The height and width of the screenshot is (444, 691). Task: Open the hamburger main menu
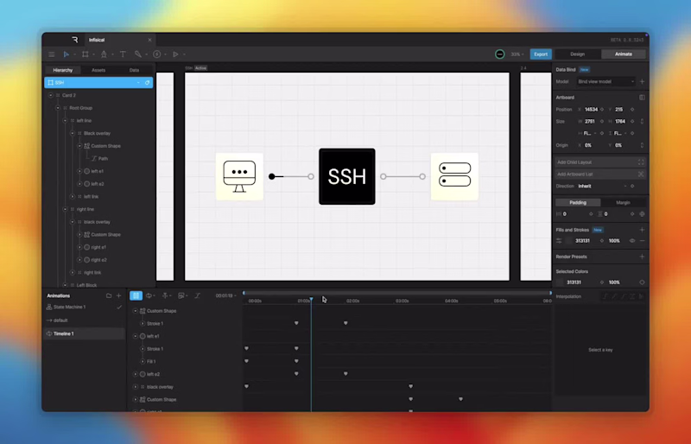[52, 54]
